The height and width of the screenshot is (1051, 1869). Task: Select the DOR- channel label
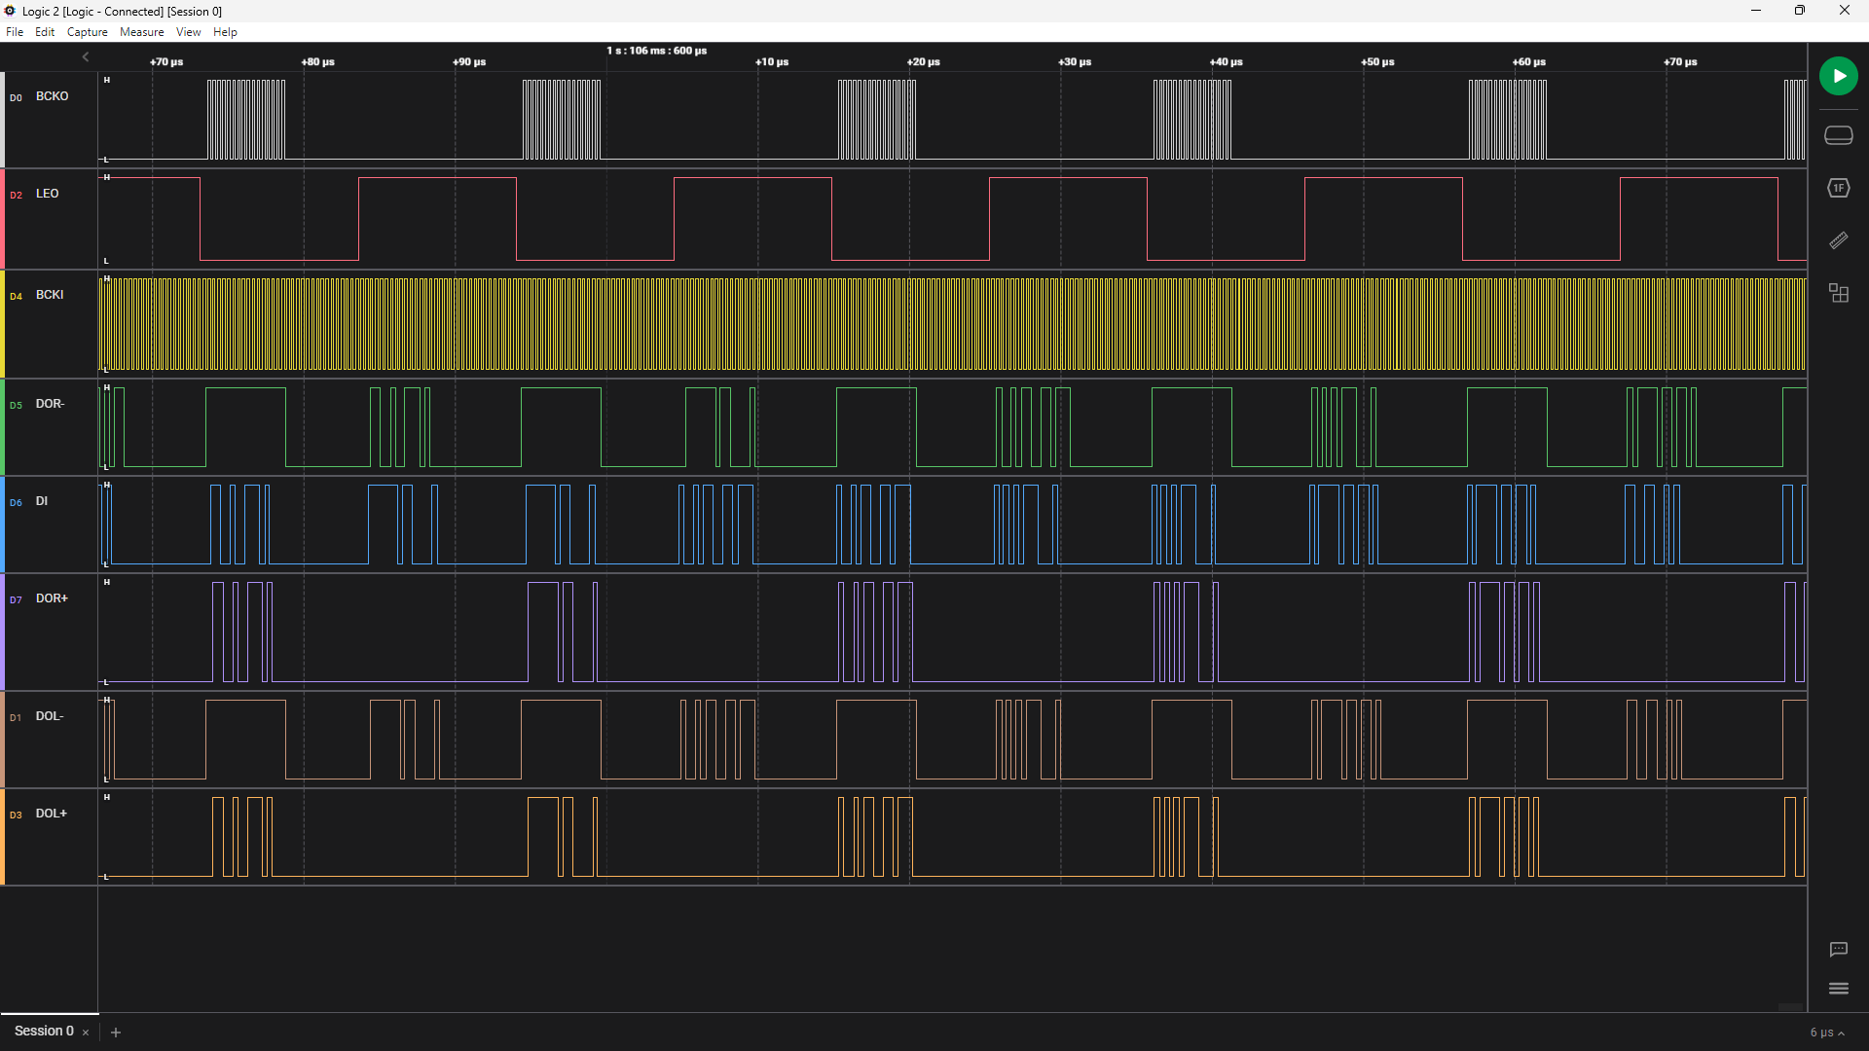[x=50, y=404]
